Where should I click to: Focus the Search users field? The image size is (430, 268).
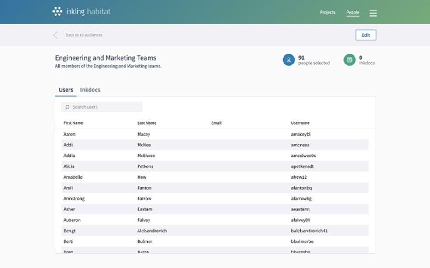pyautogui.click(x=105, y=107)
